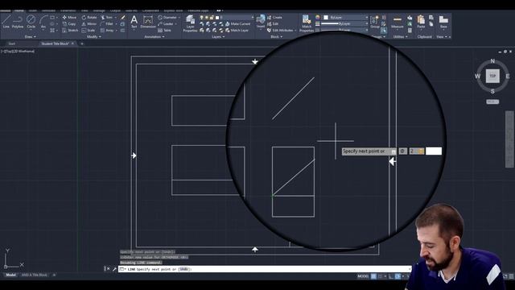515x290 pixels.
Task: Expand the Layers panel
Action: [x=218, y=37]
